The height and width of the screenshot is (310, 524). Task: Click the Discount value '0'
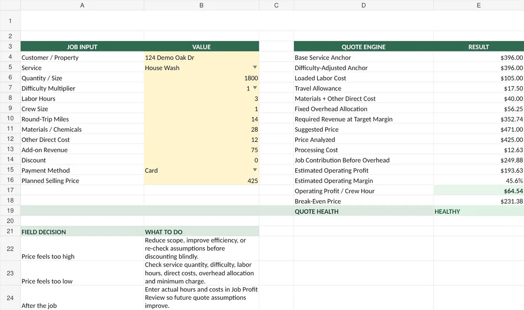click(x=202, y=160)
